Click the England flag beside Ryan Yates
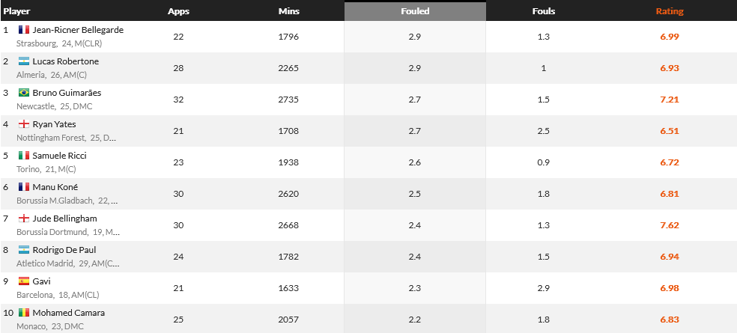Screen dimensions: 737x333 pyautogui.click(x=23, y=124)
